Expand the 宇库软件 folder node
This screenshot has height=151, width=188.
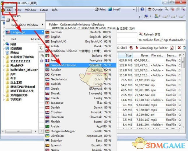point(4,100)
